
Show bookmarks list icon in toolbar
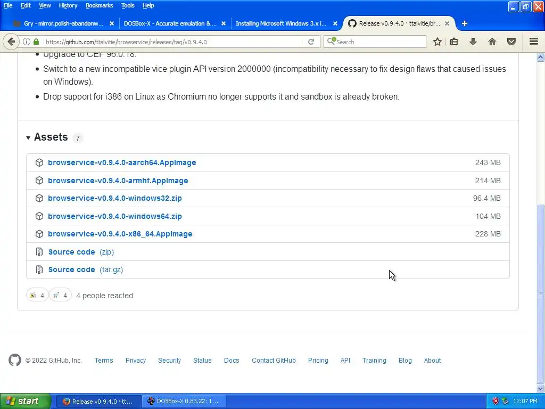pos(454,42)
